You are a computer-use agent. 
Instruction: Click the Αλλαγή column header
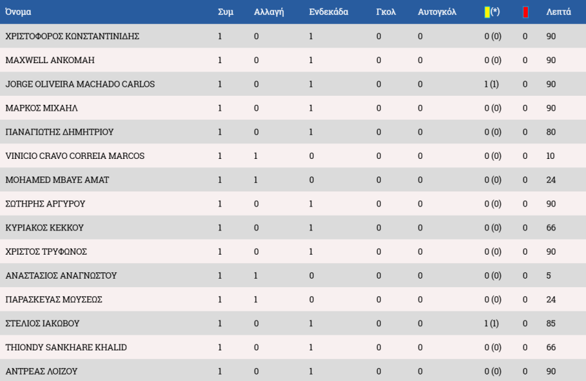coord(269,12)
